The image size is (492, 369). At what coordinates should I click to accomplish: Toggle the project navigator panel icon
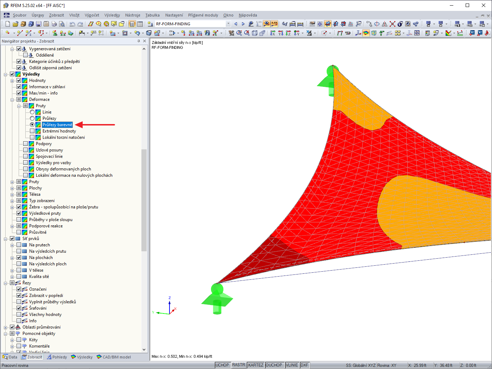tap(132, 24)
